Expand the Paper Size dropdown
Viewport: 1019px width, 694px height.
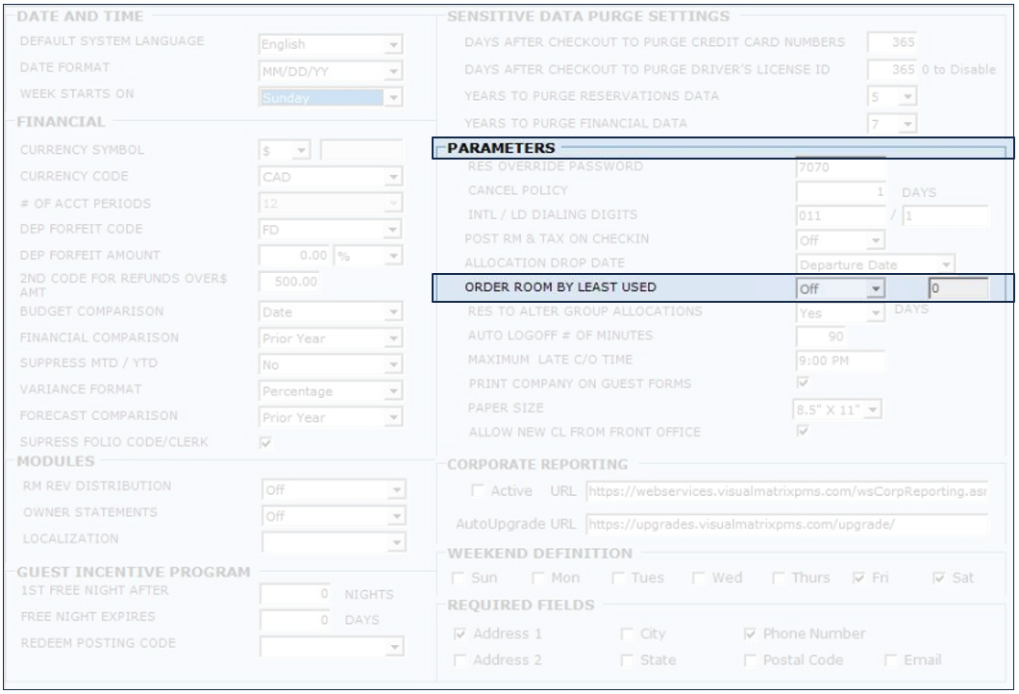(873, 410)
